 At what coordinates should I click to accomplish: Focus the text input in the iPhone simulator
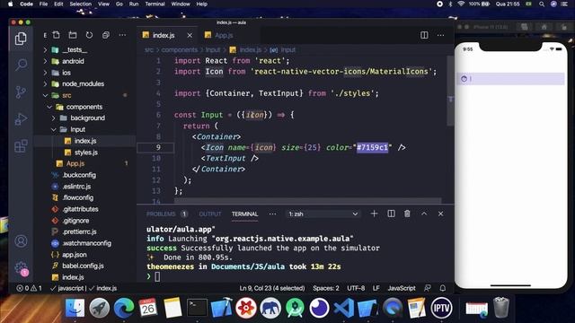click(510, 79)
